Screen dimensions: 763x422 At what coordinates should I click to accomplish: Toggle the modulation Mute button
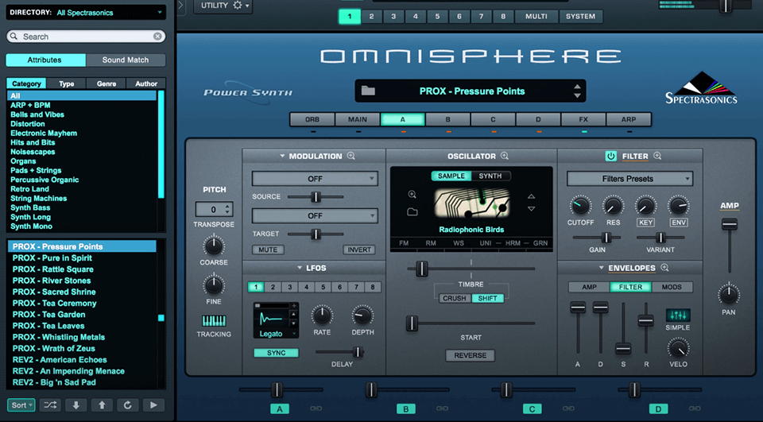coord(268,250)
